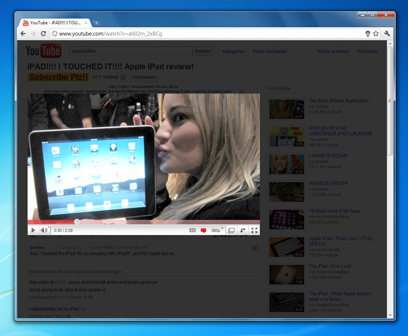The height and width of the screenshot is (336, 408).
Task: Expand the video description with chevron
Action: coord(255,248)
